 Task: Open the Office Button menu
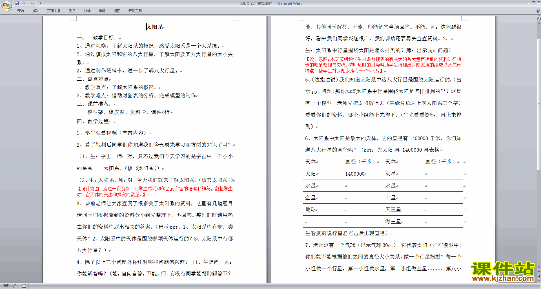pyautogui.click(x=6, y=6)
